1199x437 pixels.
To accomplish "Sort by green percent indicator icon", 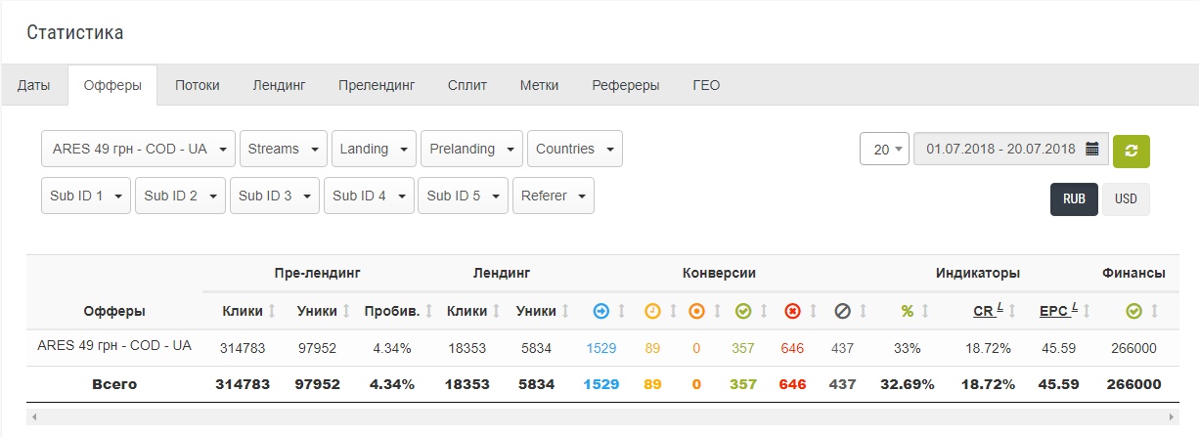I will point(908,311).
